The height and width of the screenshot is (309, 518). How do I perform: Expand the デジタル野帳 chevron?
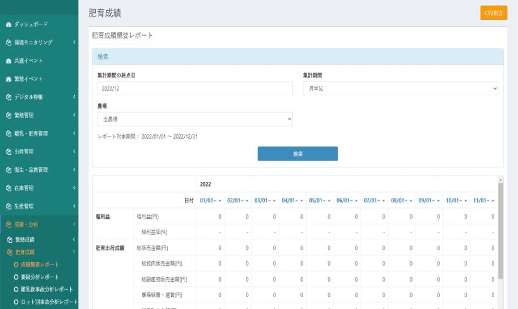click(x=74, y=97)
